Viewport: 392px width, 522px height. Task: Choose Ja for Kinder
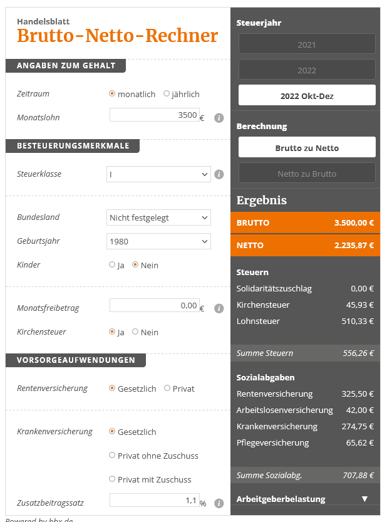(112, 264)
